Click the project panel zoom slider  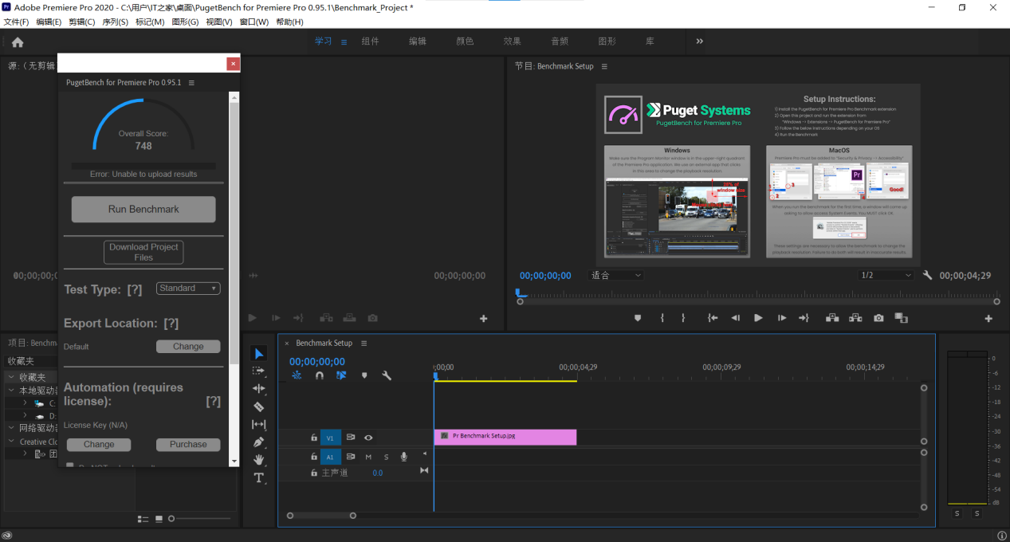pyautogui.click(x=171, y=519)
